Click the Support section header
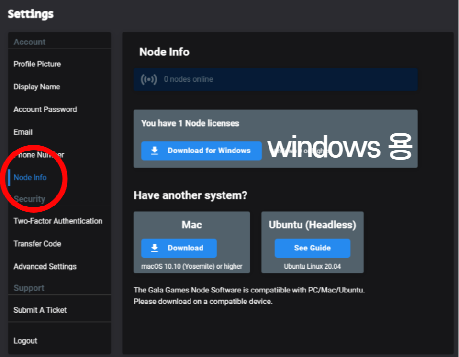Viewport: 459px width, 357px height. 29,288
